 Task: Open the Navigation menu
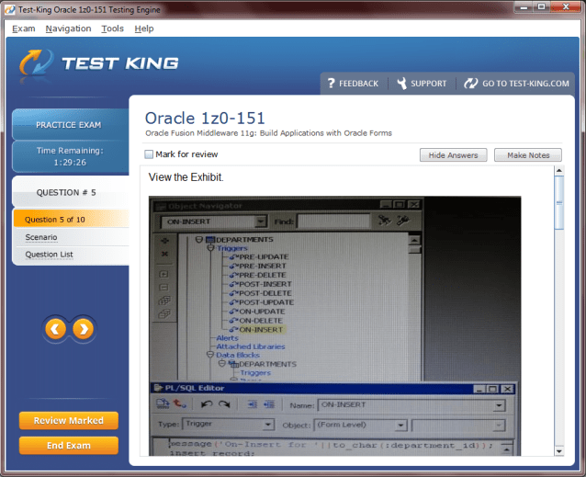pyautogui.click(x=68, y=28)
